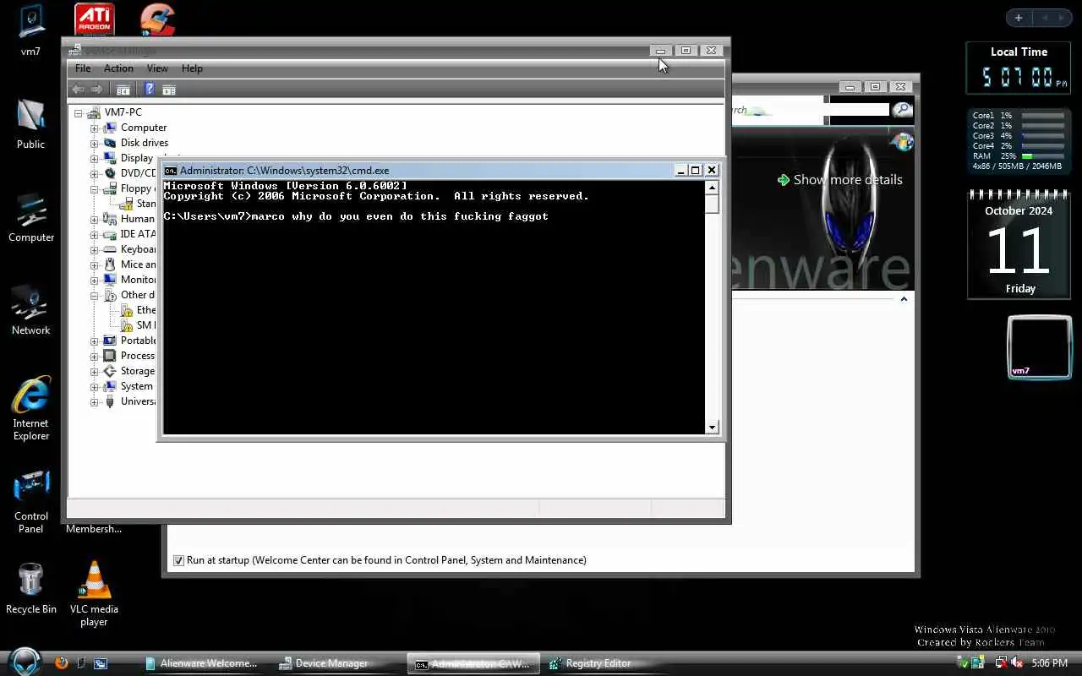Image resolution: width=1082 pixels, height=676 pixels.
Task: Collapse the VM7-PC root node
Action: (x=79, y=112)
